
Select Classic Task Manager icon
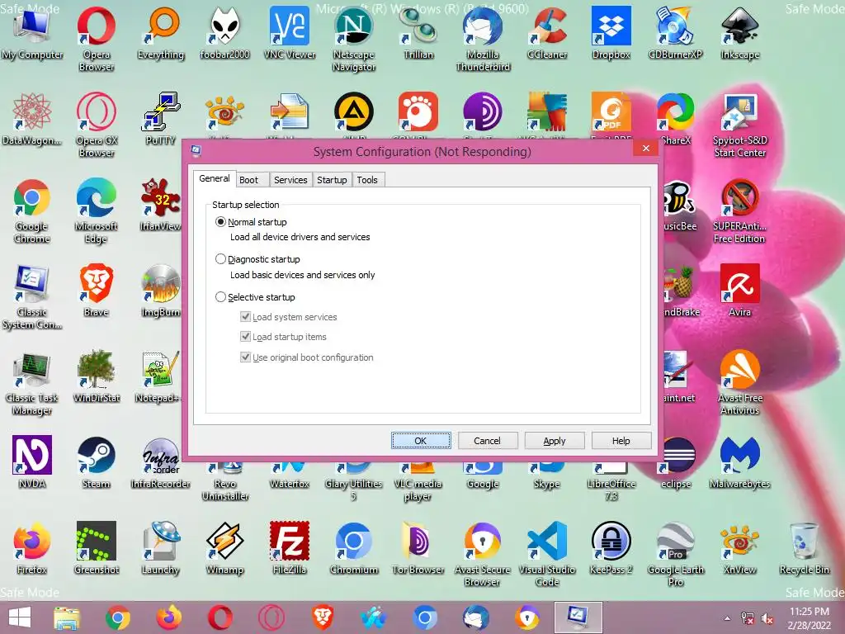tap(32, 383)
